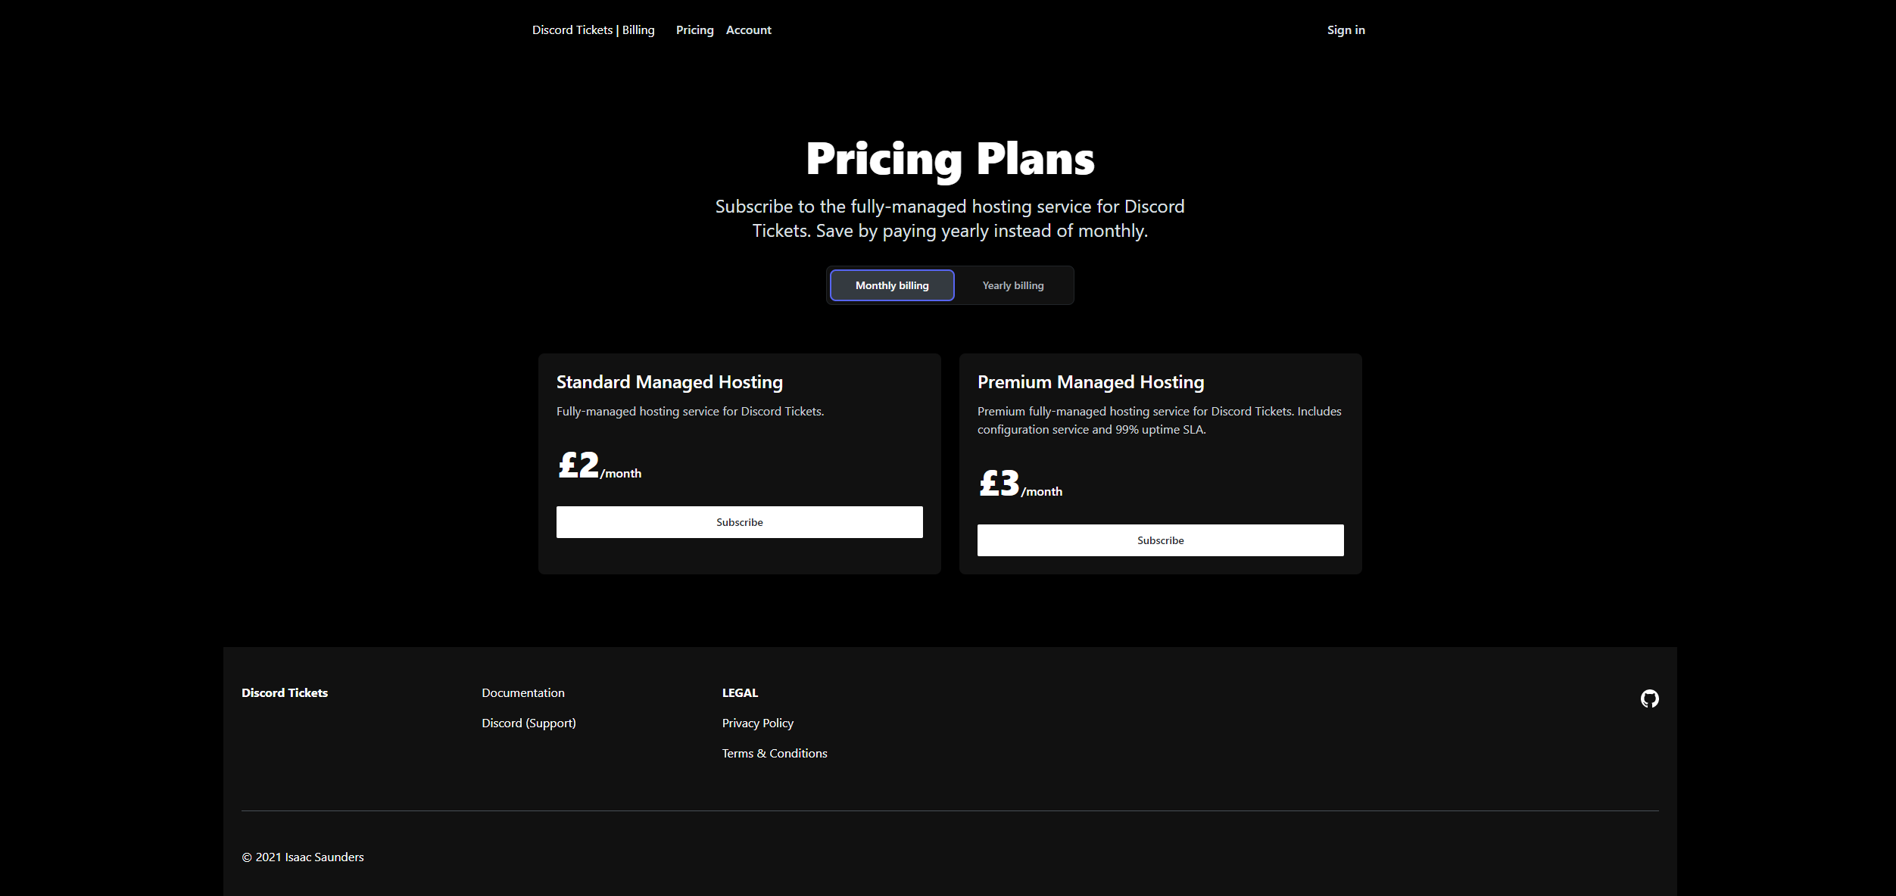Open the GitHub icon link in footer
The image size is (1896, 896).
click(1649, 698)
